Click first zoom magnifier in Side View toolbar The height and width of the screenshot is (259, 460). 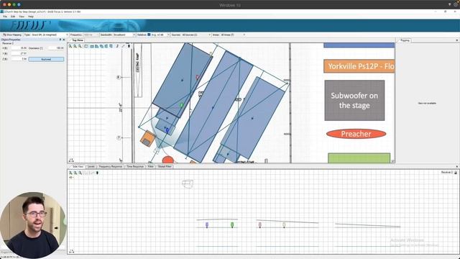click(70, 173)
